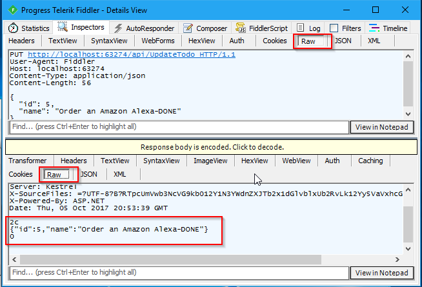Click the Statistics stopwatch icon
422x287 pixels.
click(x=13, y=28)
